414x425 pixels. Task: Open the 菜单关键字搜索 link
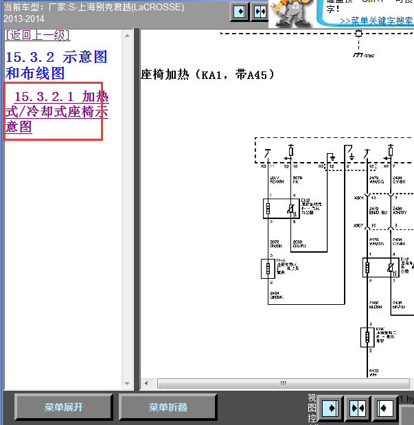point(377,21)
